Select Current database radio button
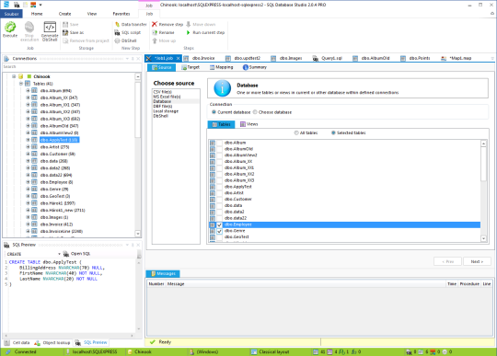This screenshot has height=356, width=497. click(x=214, y=112)
